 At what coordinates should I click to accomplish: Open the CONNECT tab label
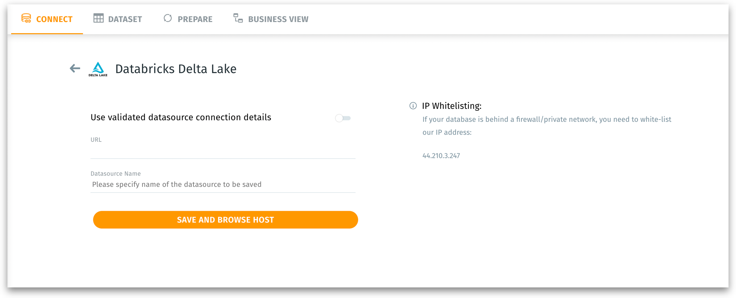coord(54,19)
